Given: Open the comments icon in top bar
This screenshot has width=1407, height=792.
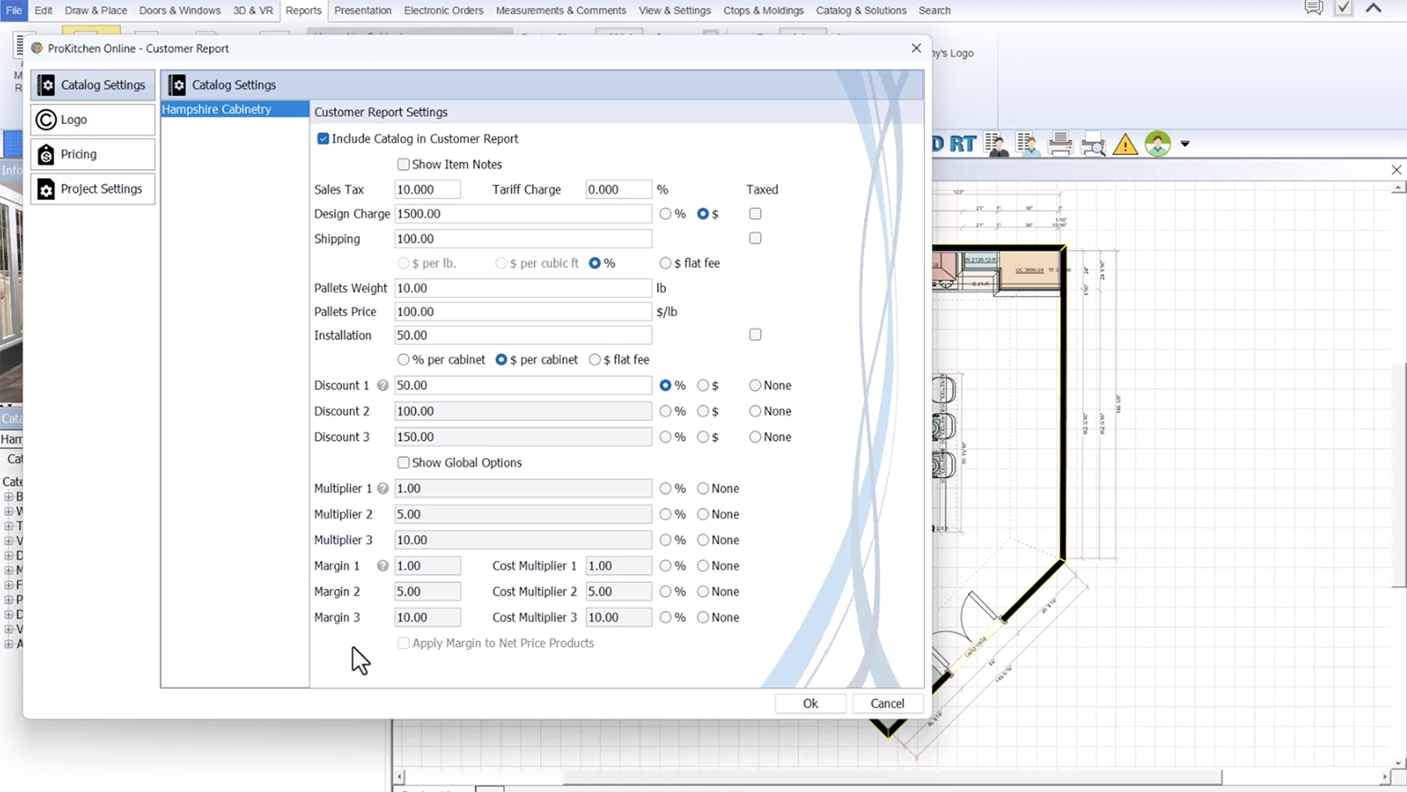Looking at the screenshot, I should pos(1314,8).
